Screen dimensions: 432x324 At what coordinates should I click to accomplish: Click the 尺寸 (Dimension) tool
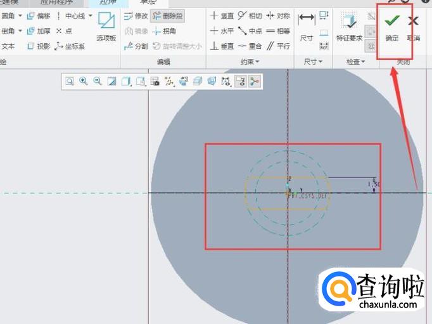307,27
